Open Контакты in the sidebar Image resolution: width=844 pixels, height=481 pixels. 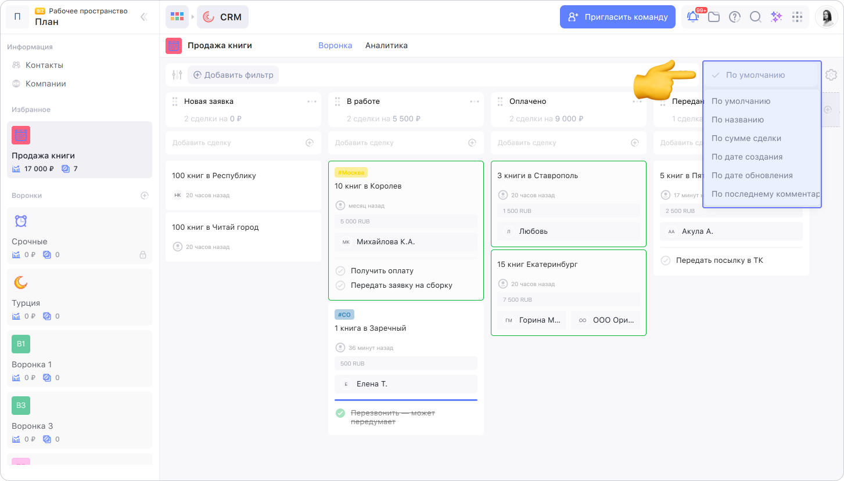tap(44, 65)
